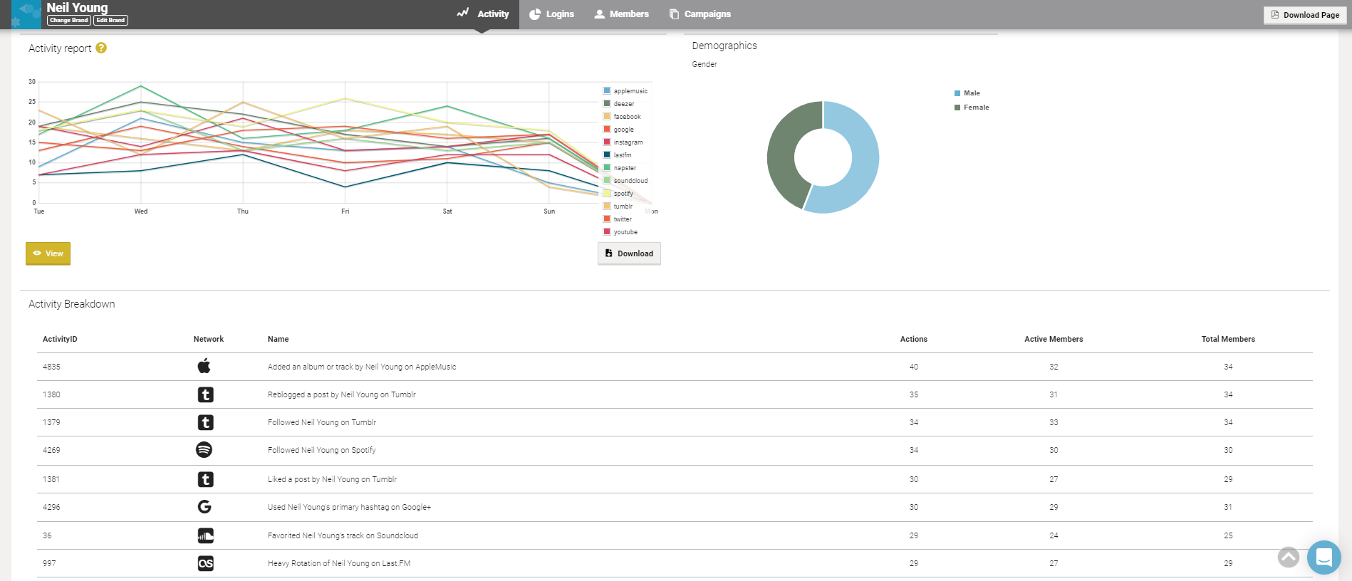Screen dimensions: 1352x581
Task: Select 'Followed Neil Young on Spotify' row
Action: [x=675, y=450]
